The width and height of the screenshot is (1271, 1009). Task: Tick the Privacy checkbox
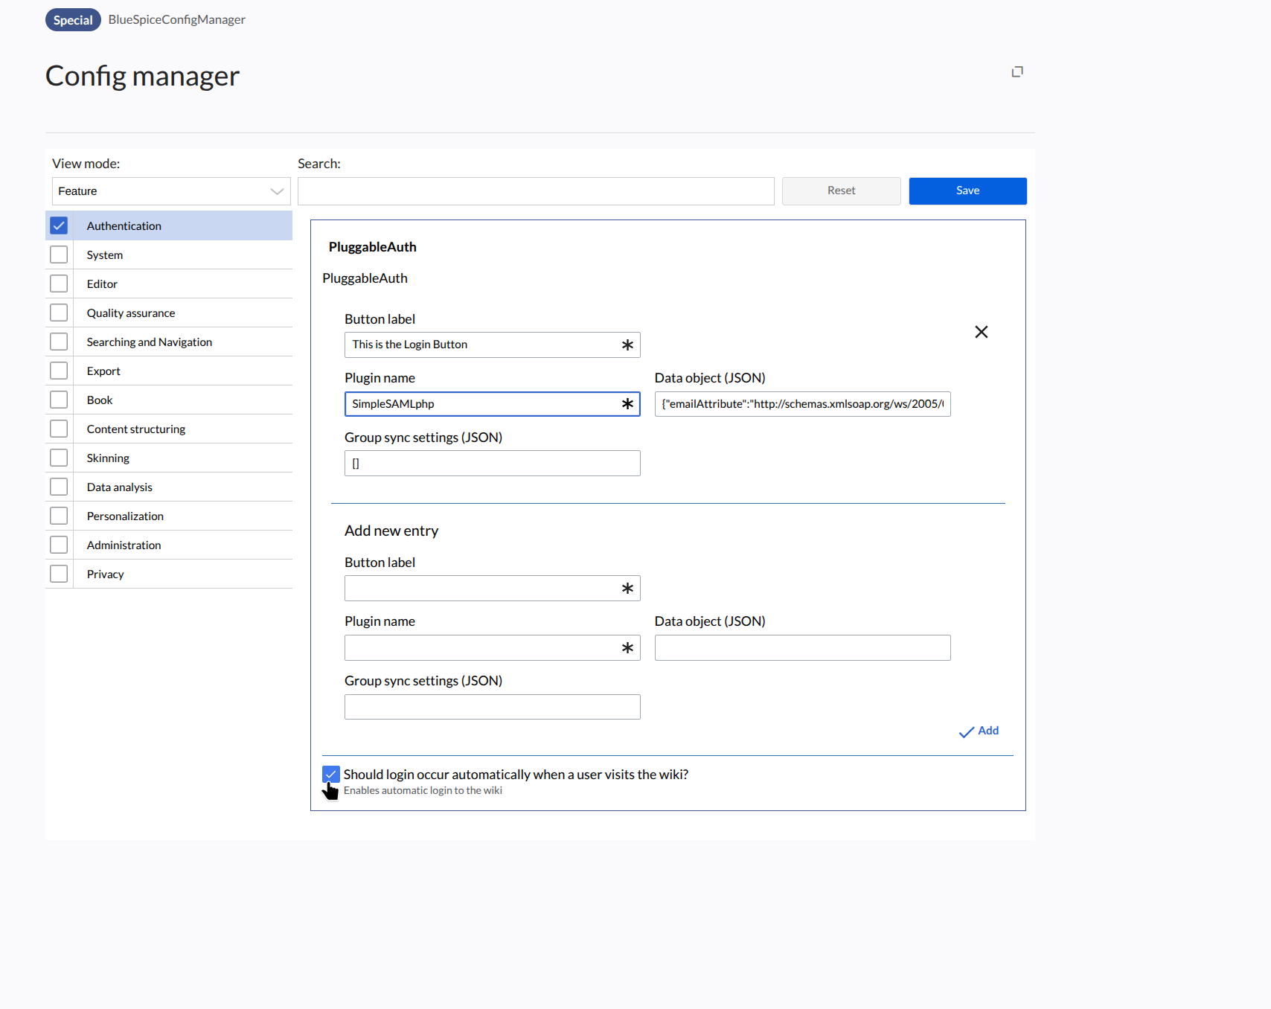pyautogui.click(x=59, y=574)
